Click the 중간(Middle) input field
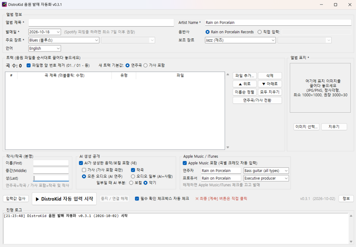This screenshot has width=356, height=247. tap(51, 171)
